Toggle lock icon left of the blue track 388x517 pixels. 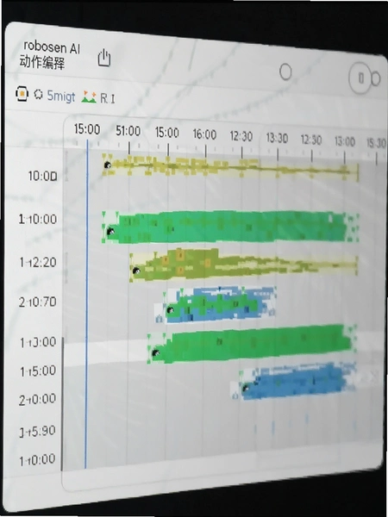[x=235, y=395]
